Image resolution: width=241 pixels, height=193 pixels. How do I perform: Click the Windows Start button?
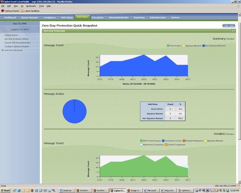pos(5,190)
